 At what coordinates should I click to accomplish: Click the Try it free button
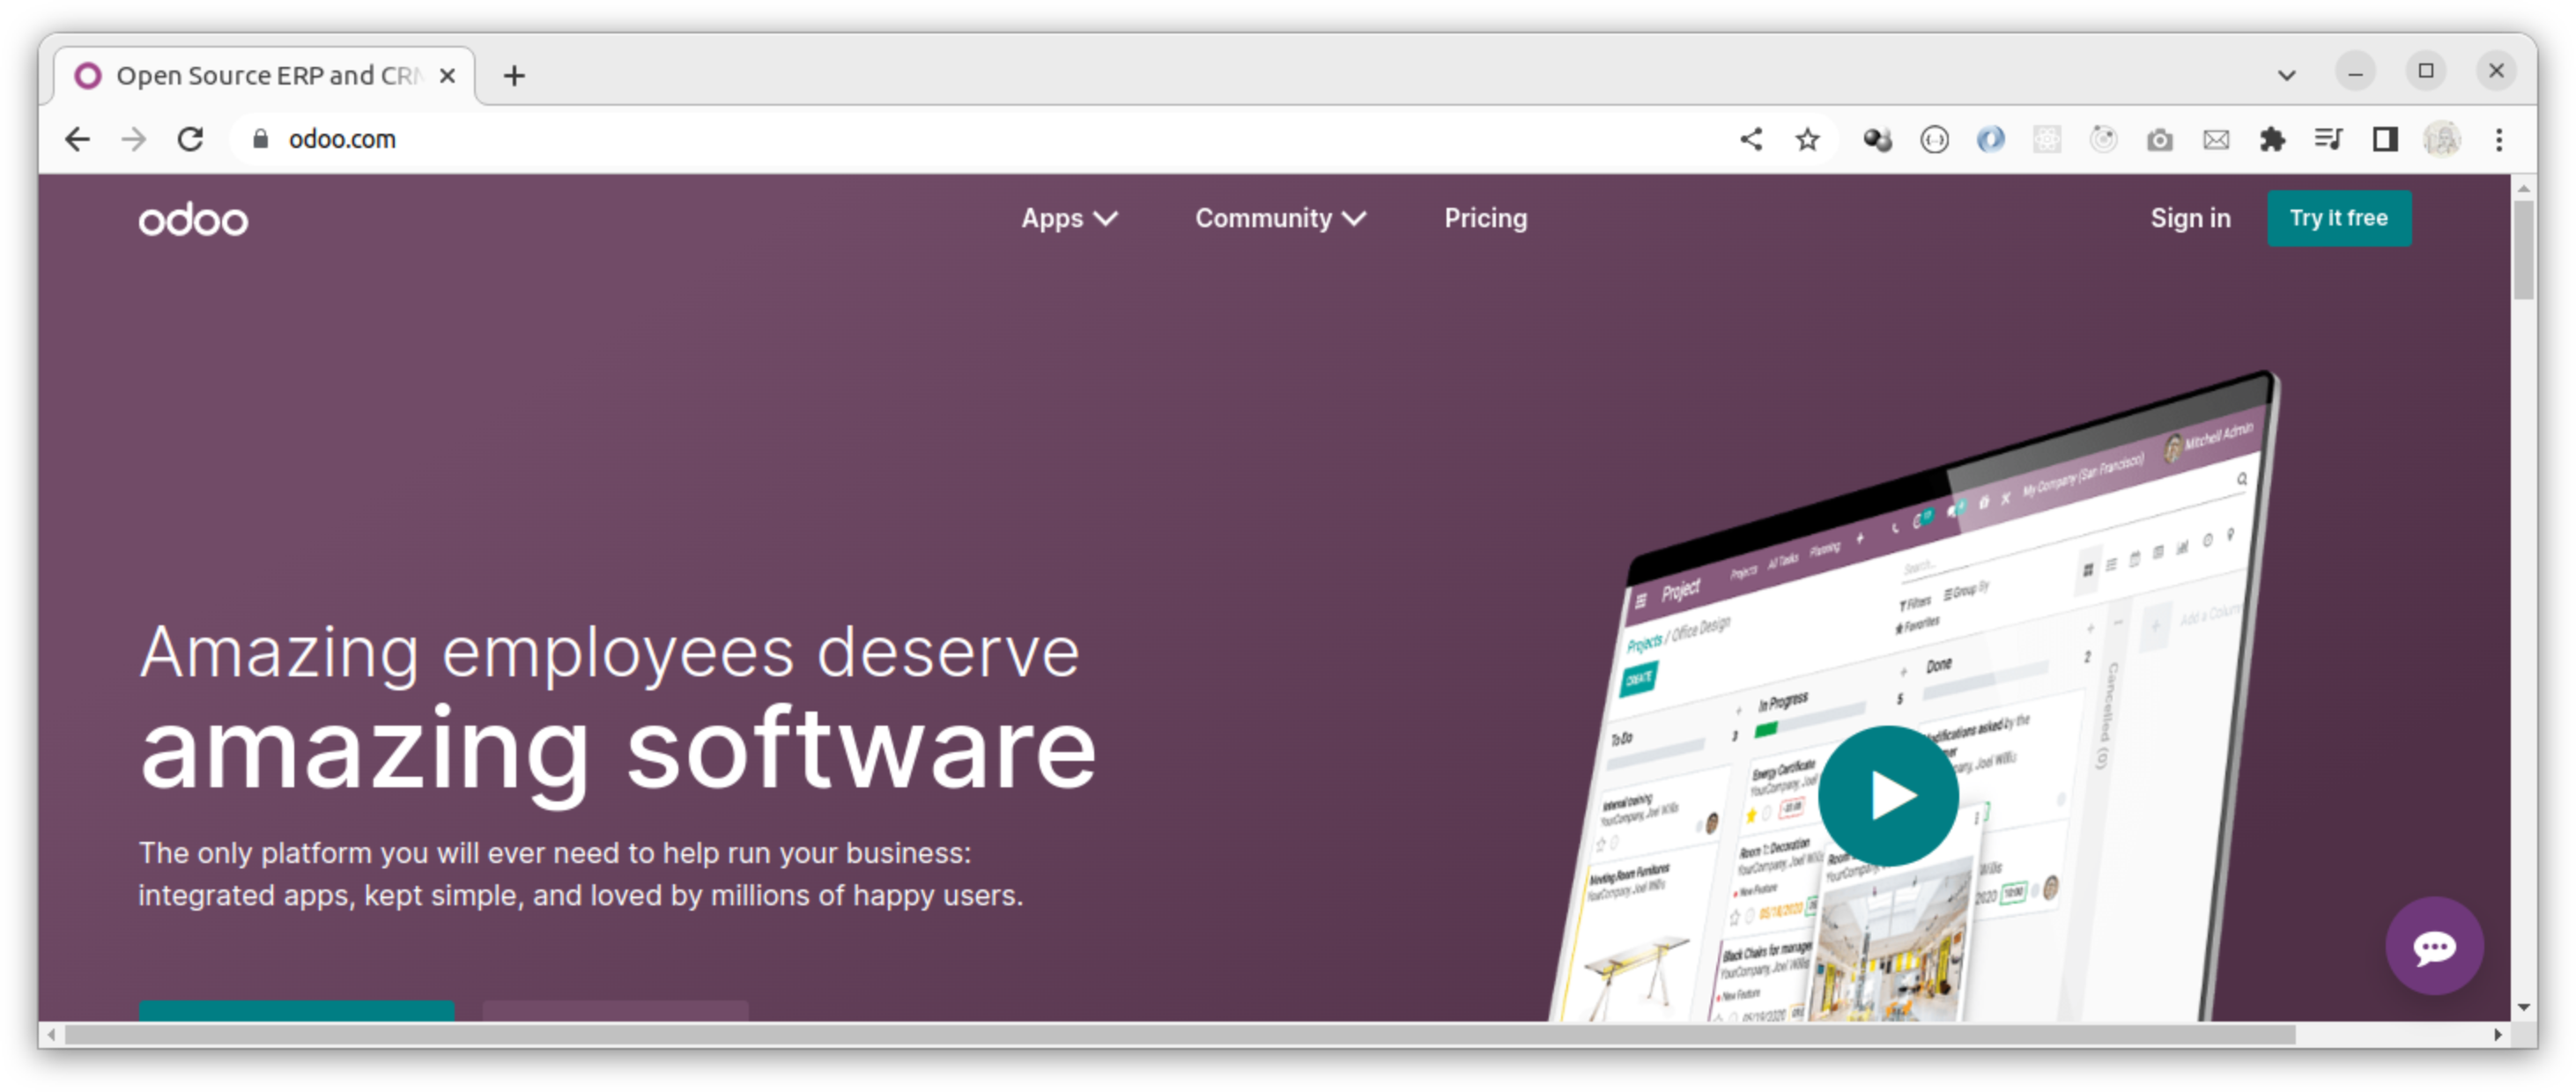coord(2339,218)
